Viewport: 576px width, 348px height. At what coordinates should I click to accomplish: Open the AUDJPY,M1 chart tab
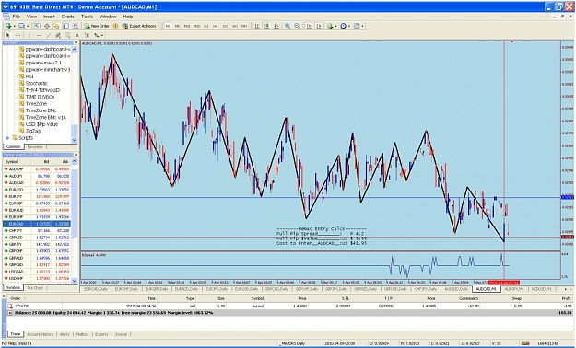[513, 289]
